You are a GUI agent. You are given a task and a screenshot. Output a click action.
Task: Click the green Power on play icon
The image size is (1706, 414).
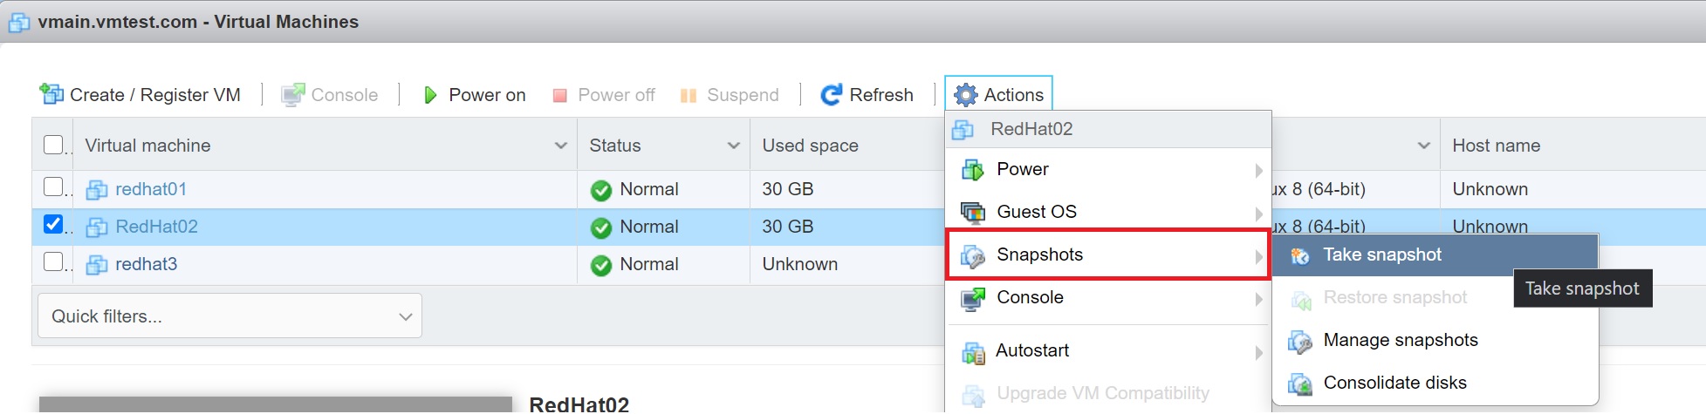(x=429, y=94)
